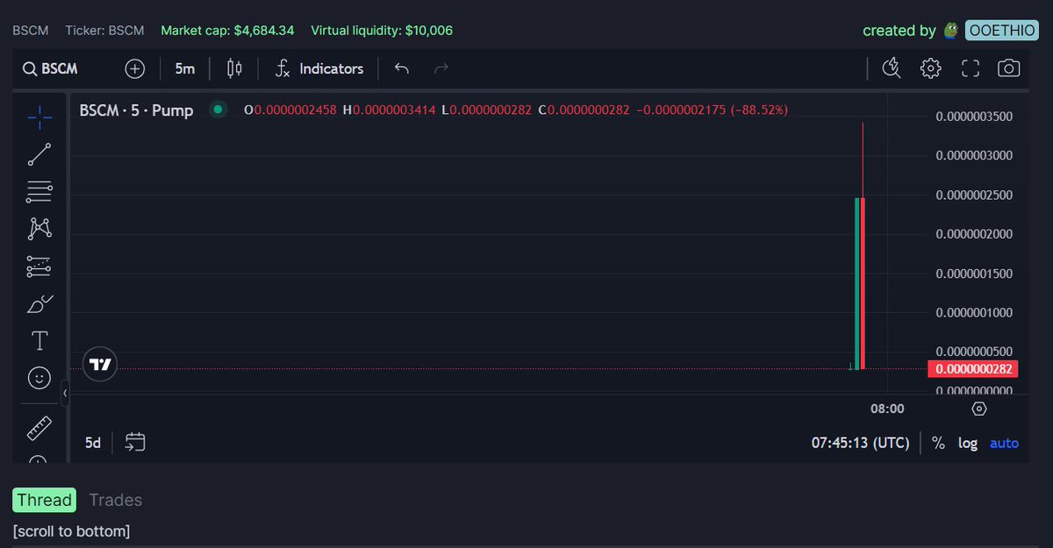Open quick search lightning icon
The image size is (1053, 548).
(892, 68)
